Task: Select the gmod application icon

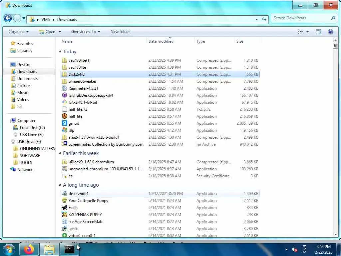Action: click(64, 123)
